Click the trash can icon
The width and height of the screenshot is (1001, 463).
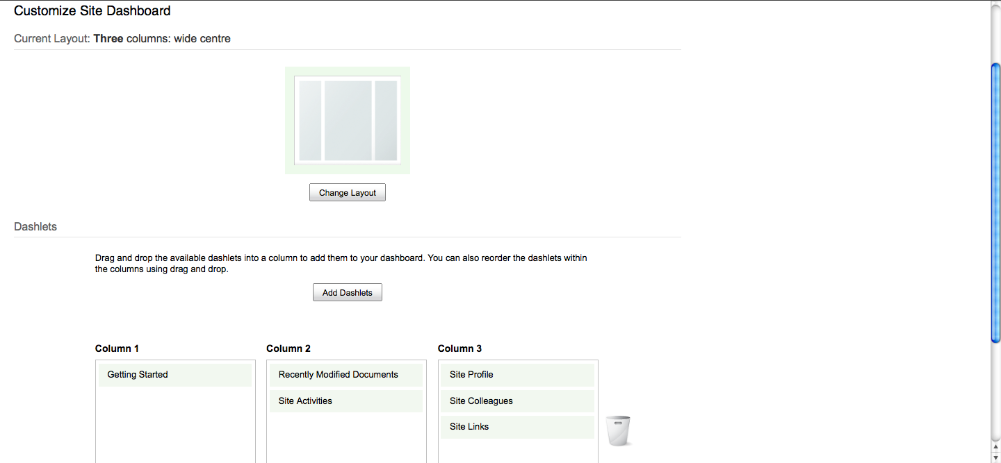click(618, 430)
